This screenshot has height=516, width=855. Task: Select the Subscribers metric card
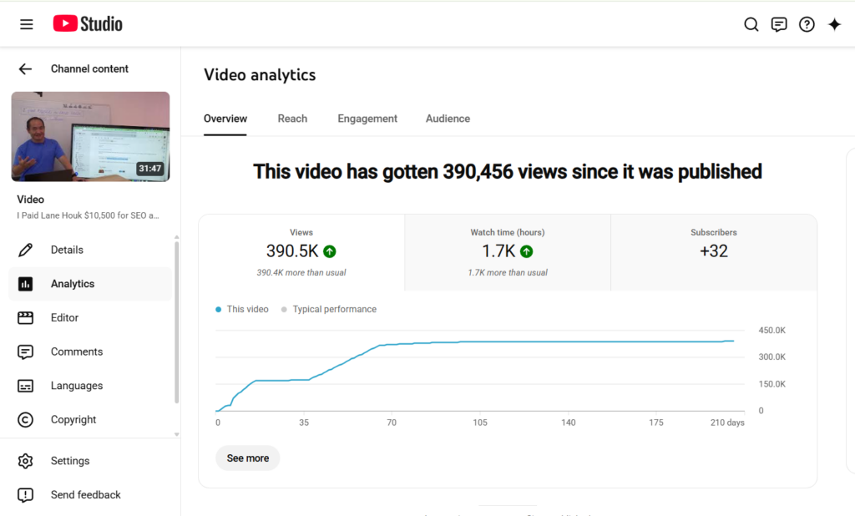pos(714,252)
